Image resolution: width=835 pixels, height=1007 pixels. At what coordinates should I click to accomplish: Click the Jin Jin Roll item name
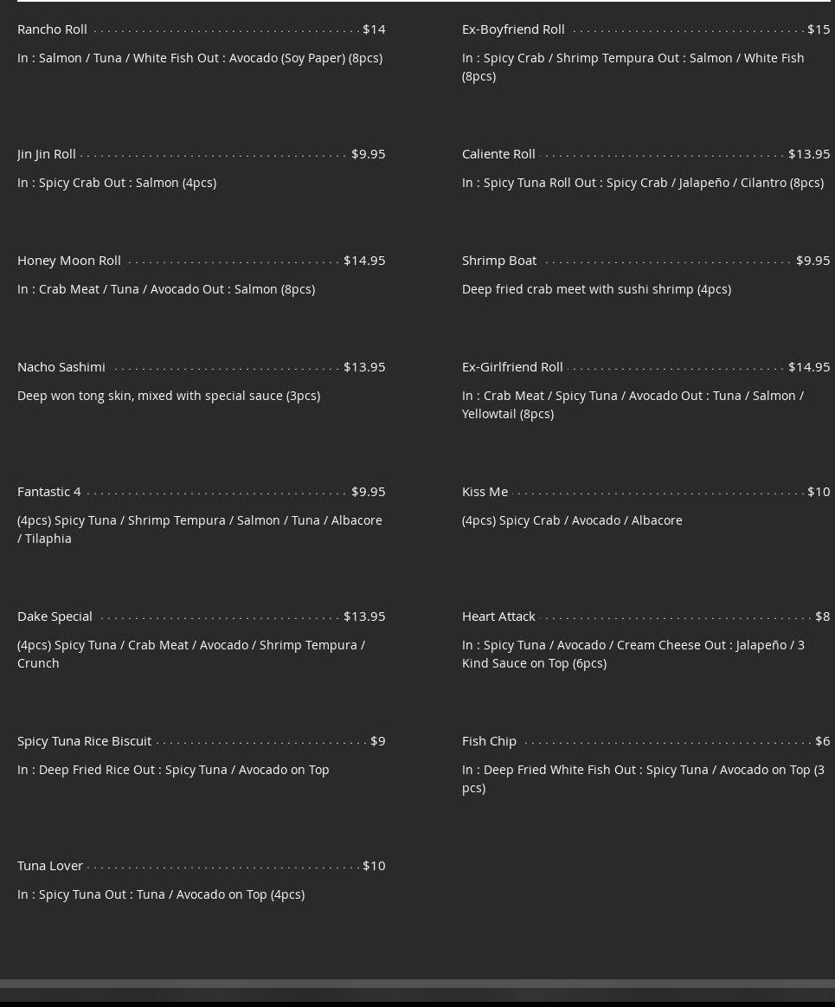[x=47, y=153]
